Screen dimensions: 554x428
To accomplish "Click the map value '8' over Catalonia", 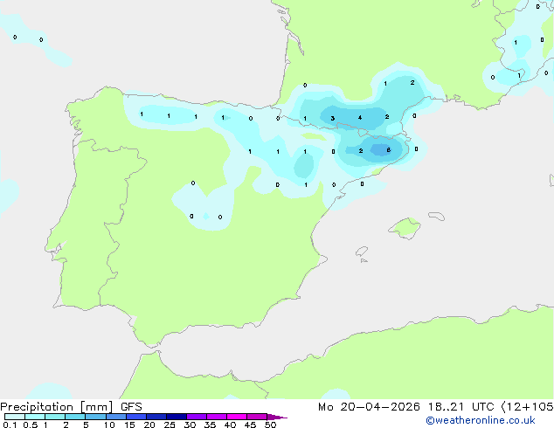I will point(388,150).
